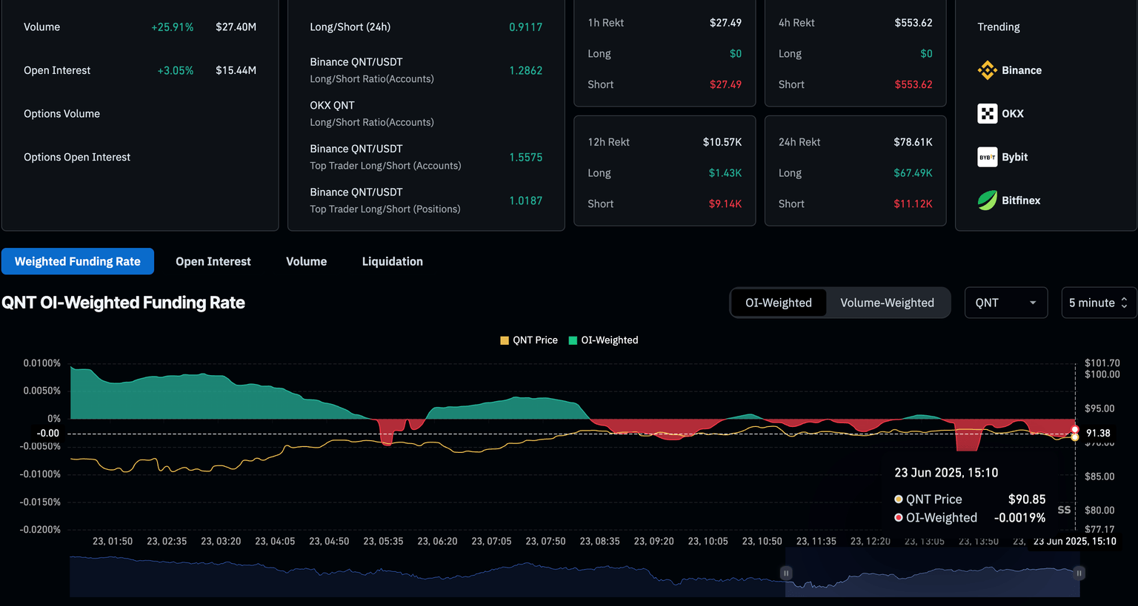Click the QNT dropdown arrow
The image size is (1138, 606).
1033,303
